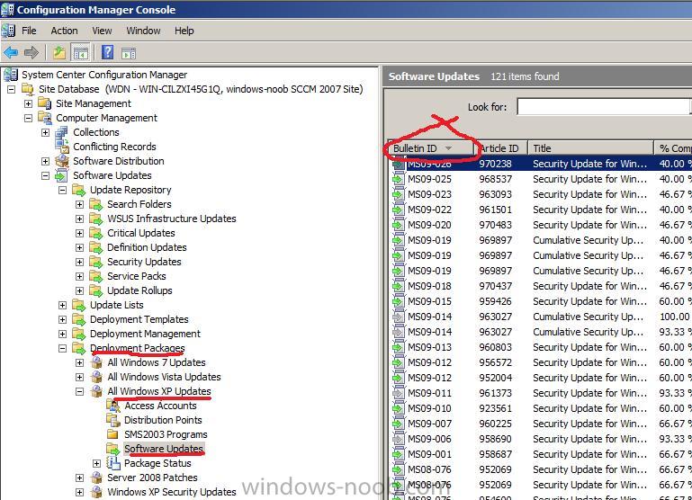The height and width of the screenshot is (500, 692).
Task: Select the MS09-001 bulletin row
Action: pos(541,454)
